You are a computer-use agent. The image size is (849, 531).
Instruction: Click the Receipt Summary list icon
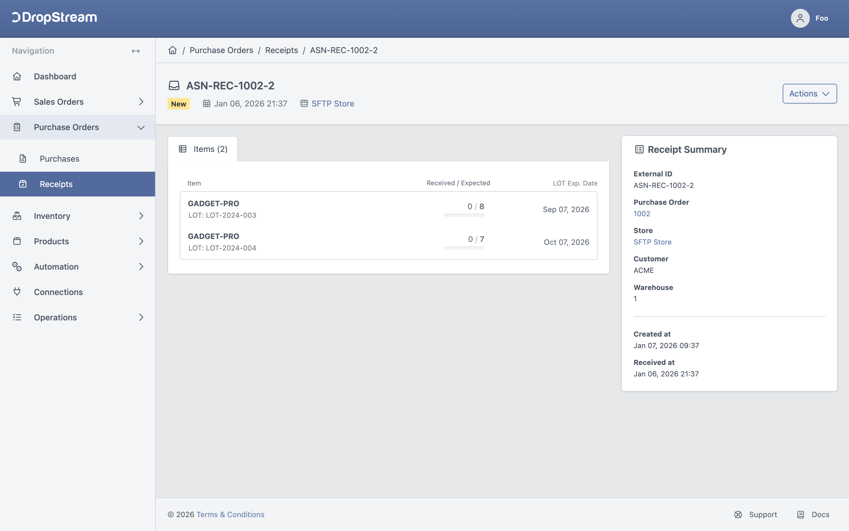click(639, 149)
